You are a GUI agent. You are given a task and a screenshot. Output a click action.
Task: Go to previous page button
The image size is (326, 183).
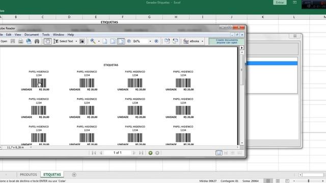101,153
